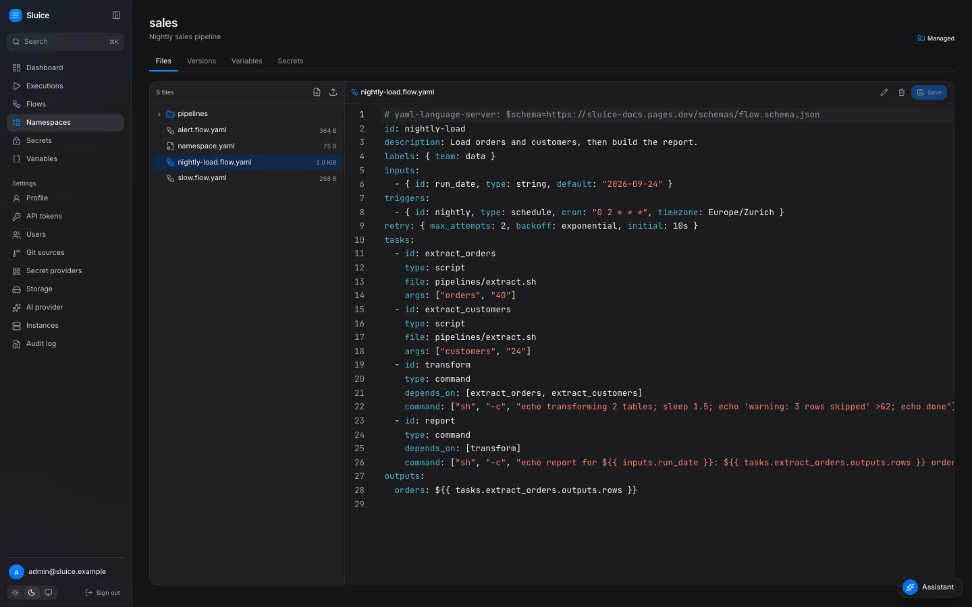This screenshot has height=607, width=972.
Task: Switch to system theme
Action: tap(49, 593)
